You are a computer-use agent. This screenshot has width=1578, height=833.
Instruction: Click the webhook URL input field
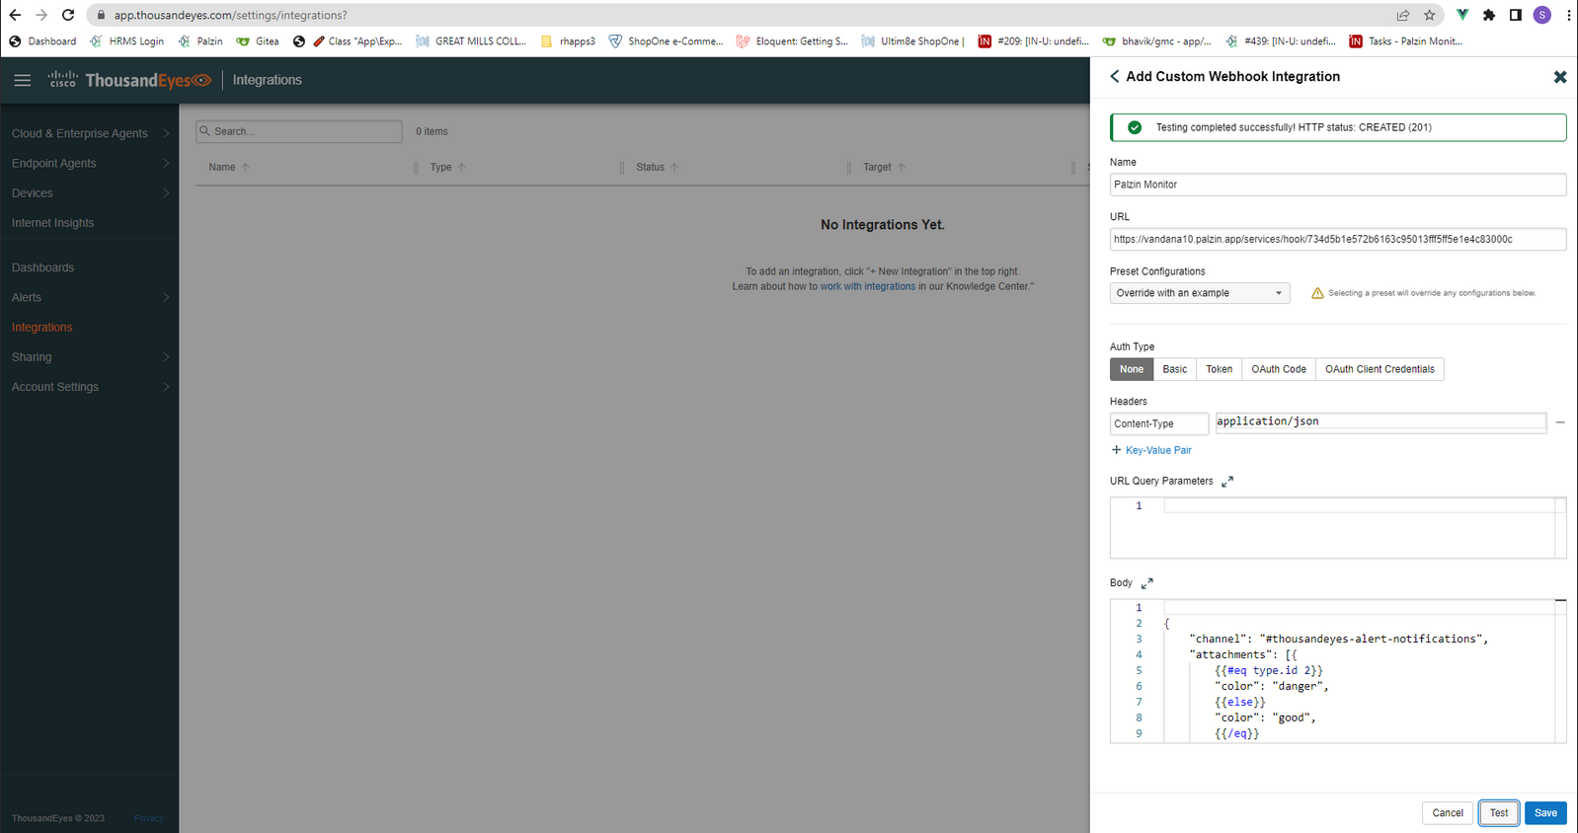click(x=1338, y=239)
